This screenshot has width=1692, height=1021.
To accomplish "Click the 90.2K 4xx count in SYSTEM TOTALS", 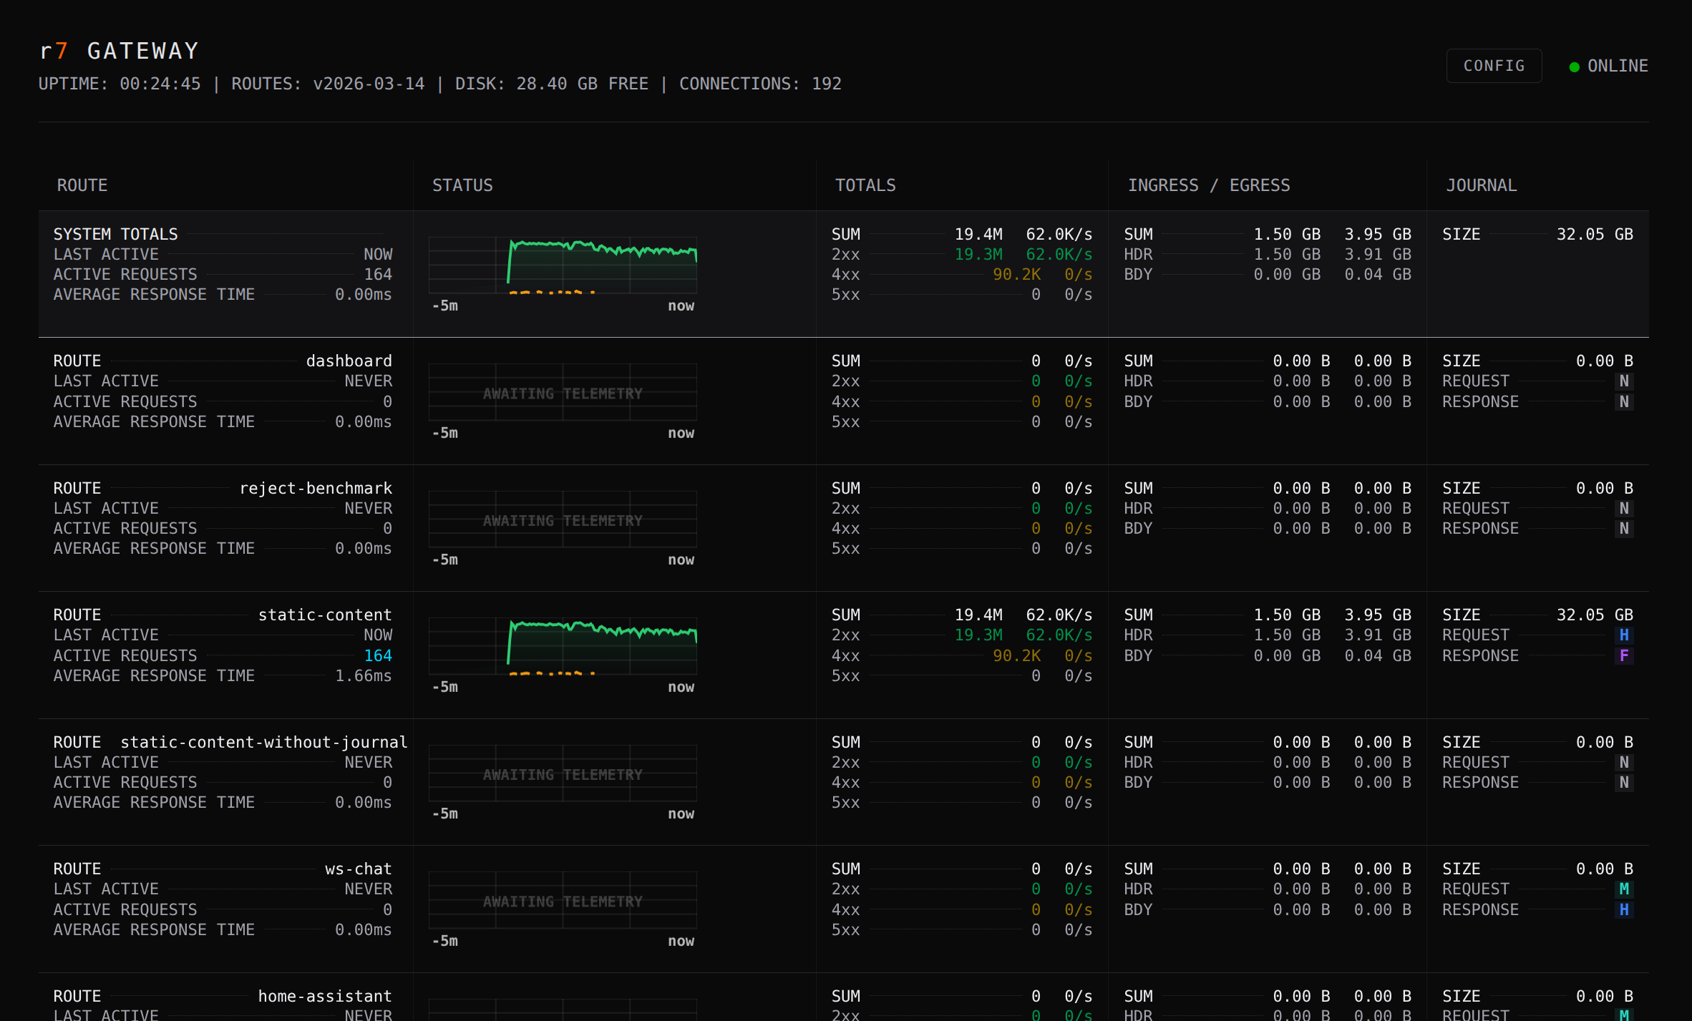I will click(1016, 275).
